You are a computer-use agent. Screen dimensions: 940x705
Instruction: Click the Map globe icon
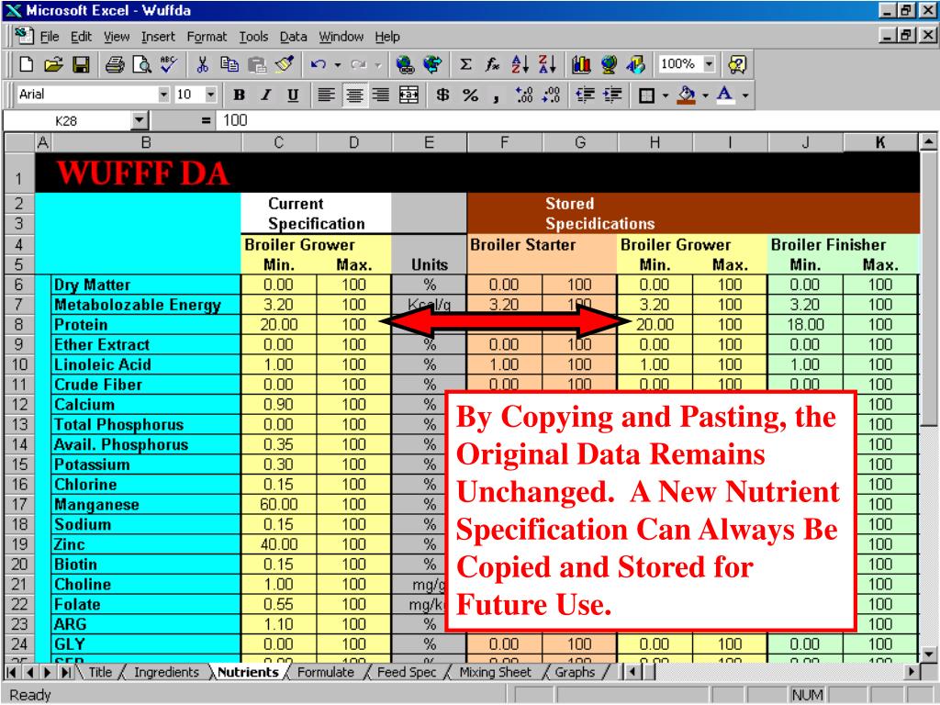[609, 64]
